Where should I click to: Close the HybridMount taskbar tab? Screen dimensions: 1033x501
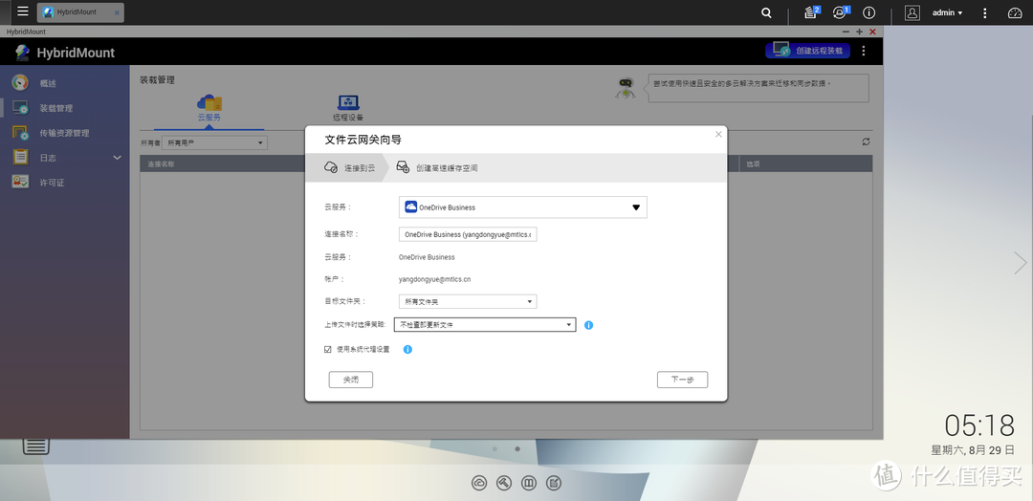pos(118,12)
